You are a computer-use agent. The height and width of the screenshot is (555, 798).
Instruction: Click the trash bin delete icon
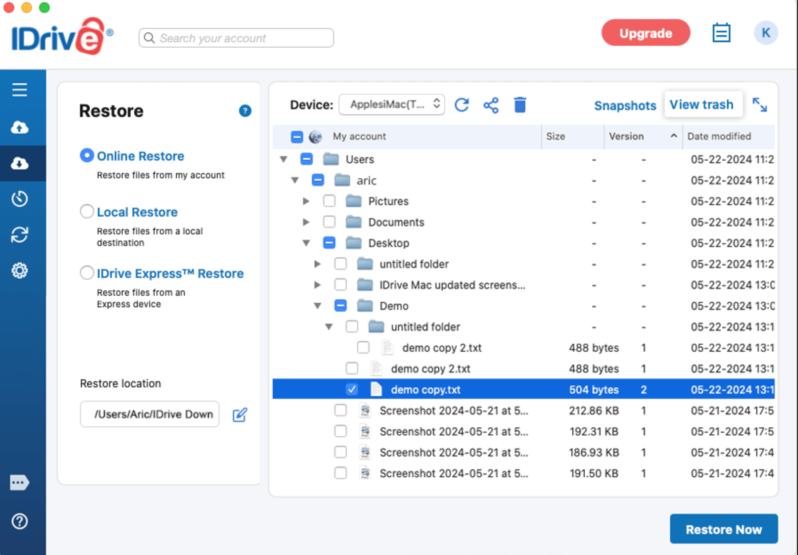[x=520, y=105]
